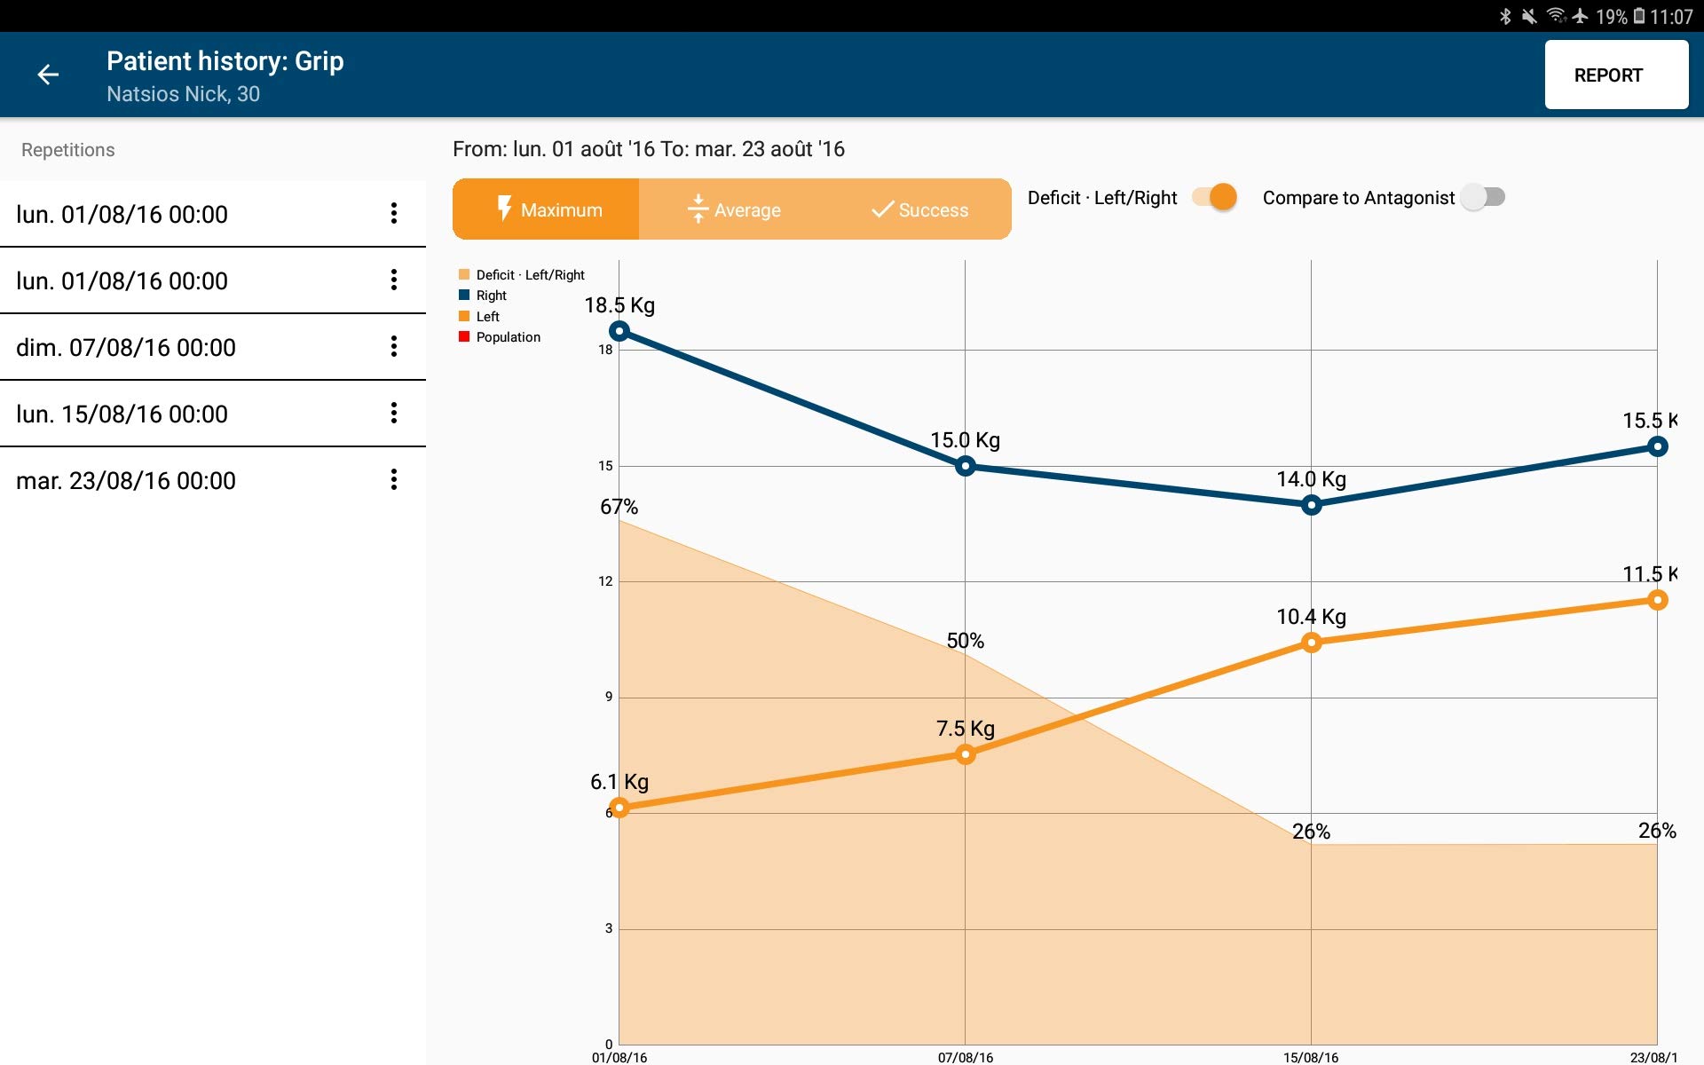Select the 18.5 Kg data point
The width and height of the screenshot is (1704, 1065).
pos(619,331)
